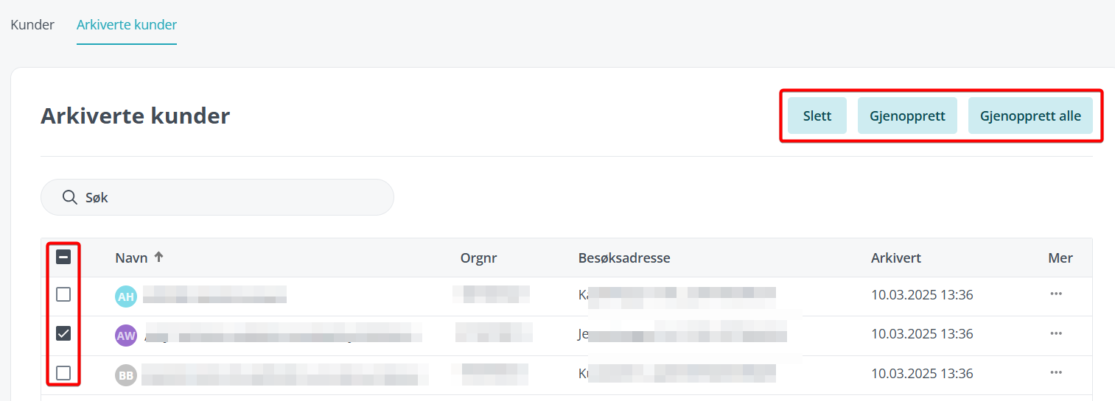The width and height of the screenshot is (1115, 401).
Task: Click the sort arrow beside Navn
Action: [x=158, y=258]
